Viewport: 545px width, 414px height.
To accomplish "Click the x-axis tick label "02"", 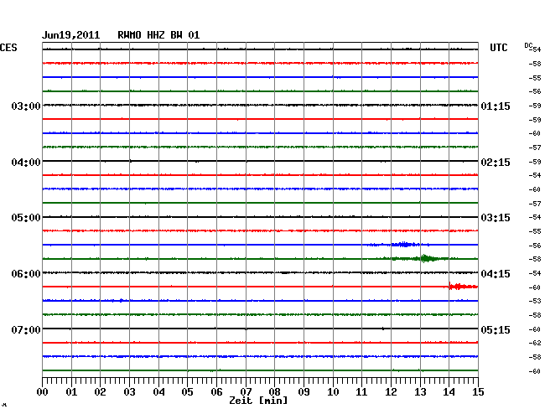I will click(x=100, y=391).
